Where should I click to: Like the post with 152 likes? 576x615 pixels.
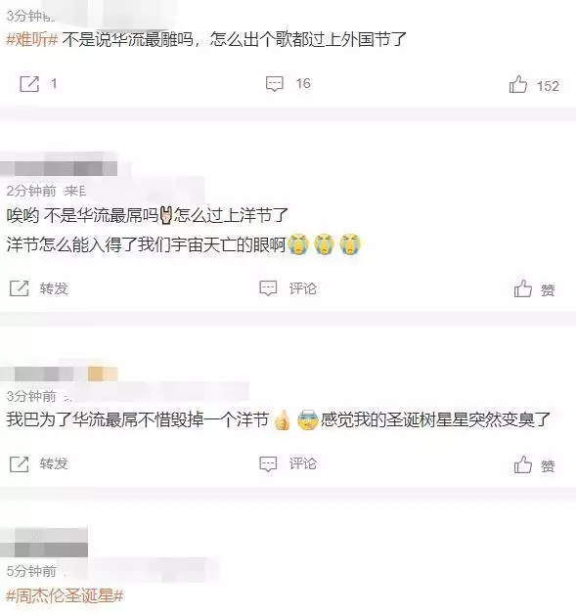(x=518, y=84)
